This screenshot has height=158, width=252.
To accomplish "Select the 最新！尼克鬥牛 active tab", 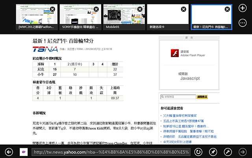I will (211, 17).
